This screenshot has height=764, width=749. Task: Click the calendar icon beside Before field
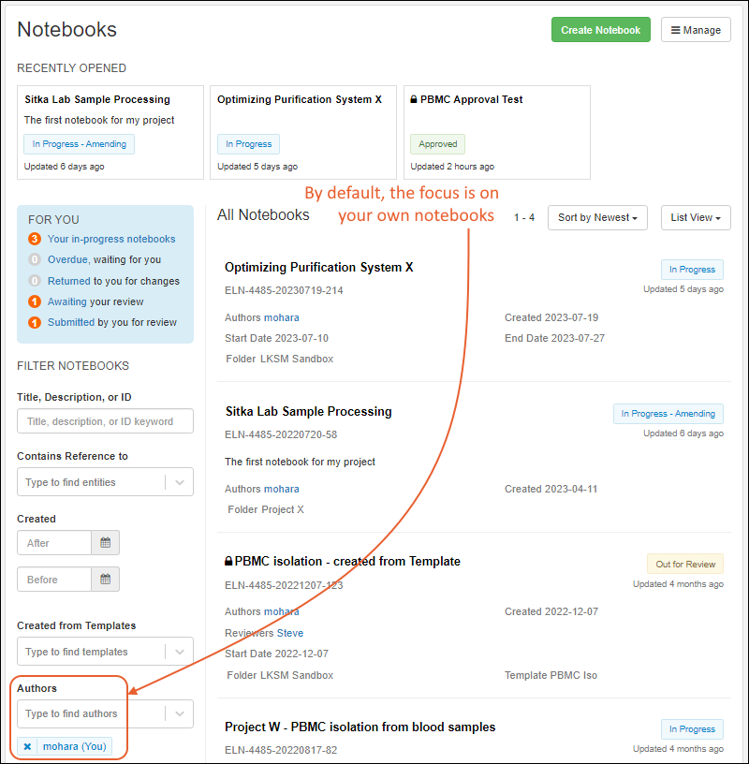point(106,580)
